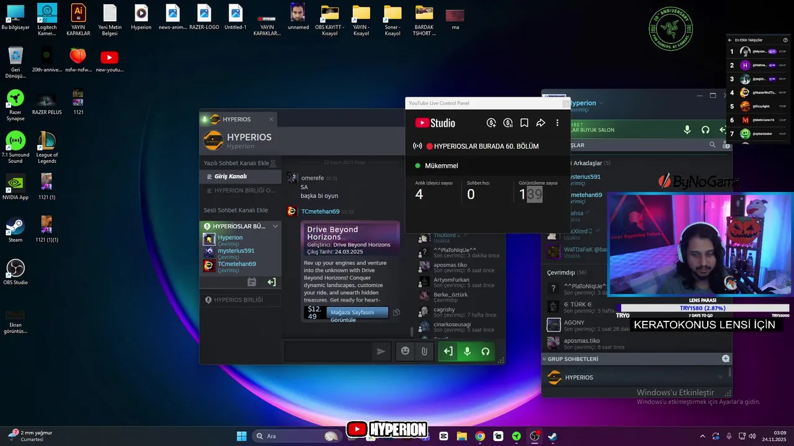Open notes icon under HYPERİOSLAR voice channel
This screenshot has width=794, height=446.
(x=251, y=282)
